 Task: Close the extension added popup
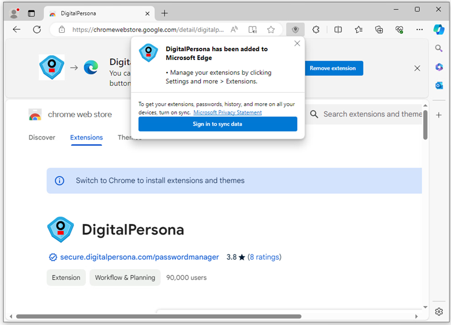[297, 43]
